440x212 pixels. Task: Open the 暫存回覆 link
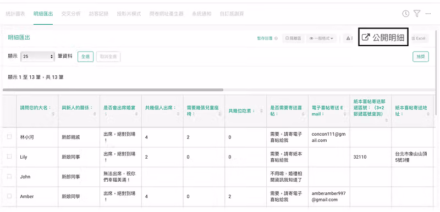coord(265,38)
